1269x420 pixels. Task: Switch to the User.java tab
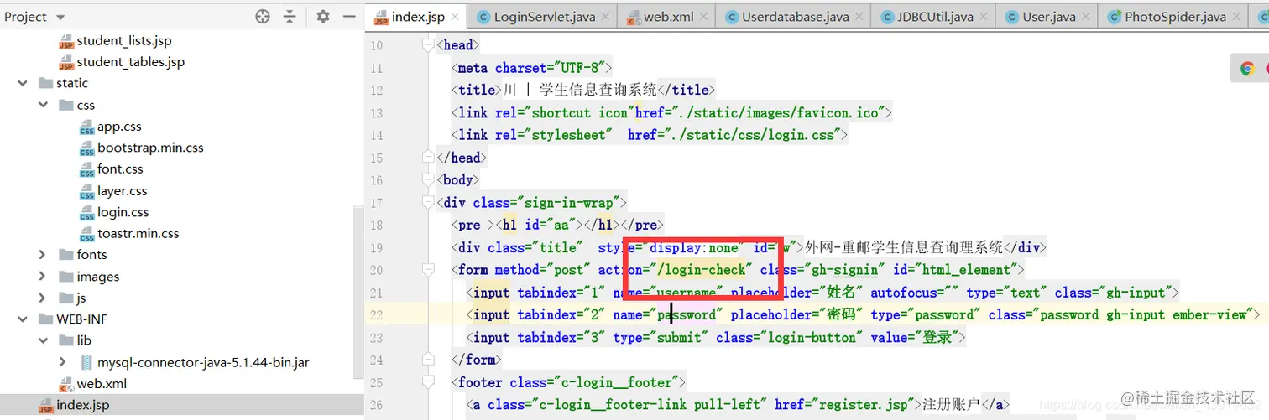(1049, 17)
